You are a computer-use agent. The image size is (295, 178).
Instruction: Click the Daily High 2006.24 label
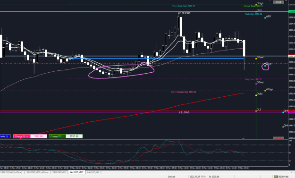pos(253,14)
